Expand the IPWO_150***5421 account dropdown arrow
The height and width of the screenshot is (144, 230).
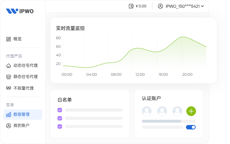(x=202, y=6)
